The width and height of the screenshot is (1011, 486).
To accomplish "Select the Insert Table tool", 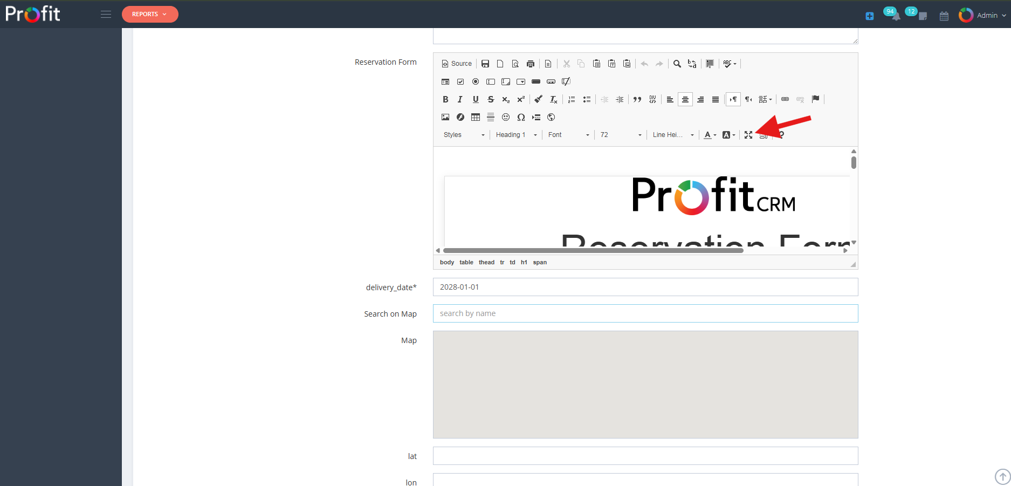I will click(x=476, y=117).
